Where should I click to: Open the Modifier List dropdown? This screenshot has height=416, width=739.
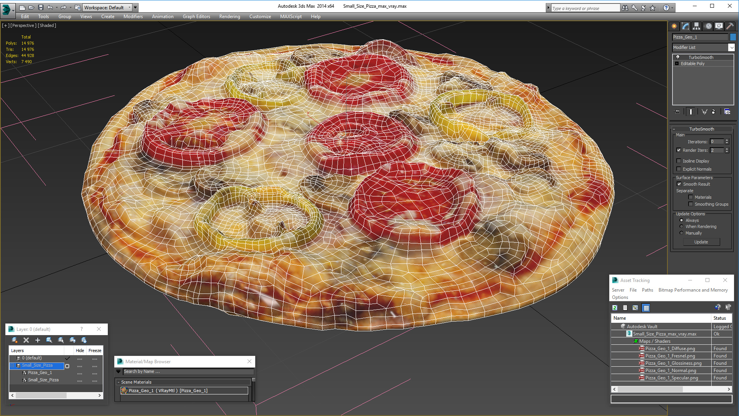click(x=731, y=47)
